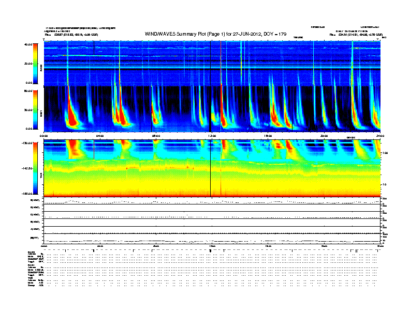Click the thin red vertical line near 03:30 in the TNR panel

(x=94, y=149)
